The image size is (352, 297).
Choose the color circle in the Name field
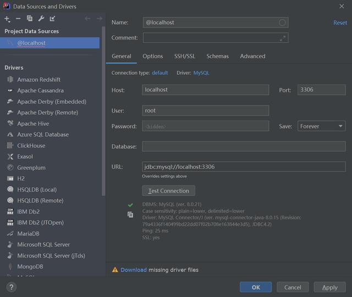(x=282, y=23)
